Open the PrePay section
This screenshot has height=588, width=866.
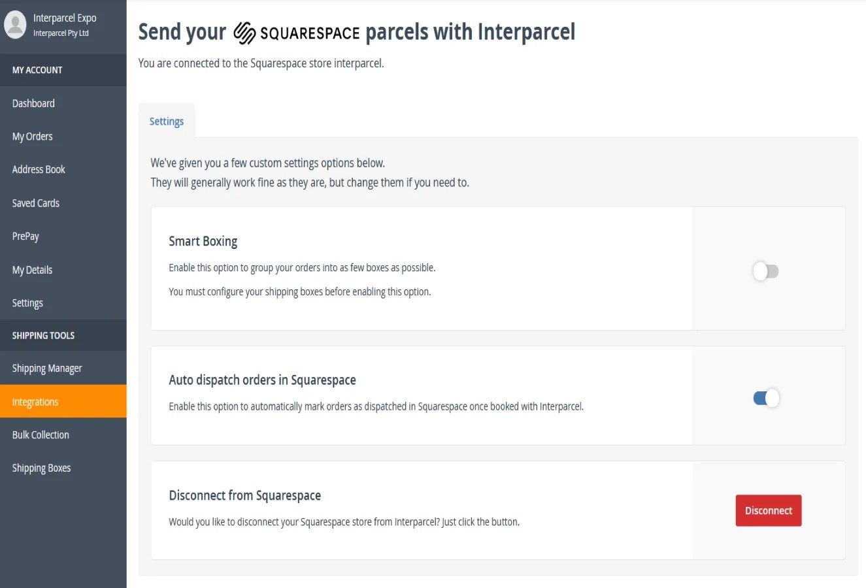[25, 236]
